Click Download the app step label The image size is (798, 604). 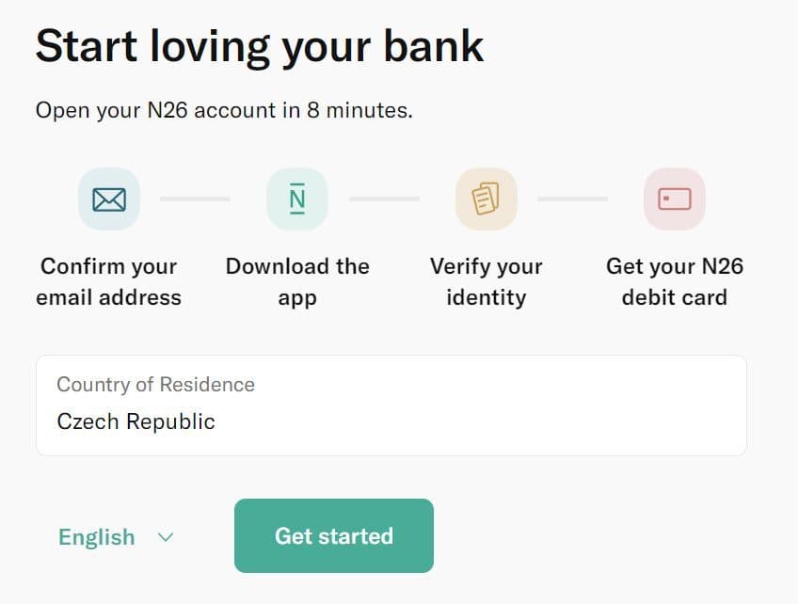tap(297, 282)
